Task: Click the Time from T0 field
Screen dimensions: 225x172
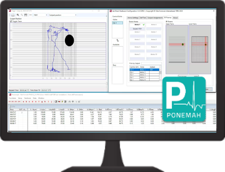Action: [46, 90]
